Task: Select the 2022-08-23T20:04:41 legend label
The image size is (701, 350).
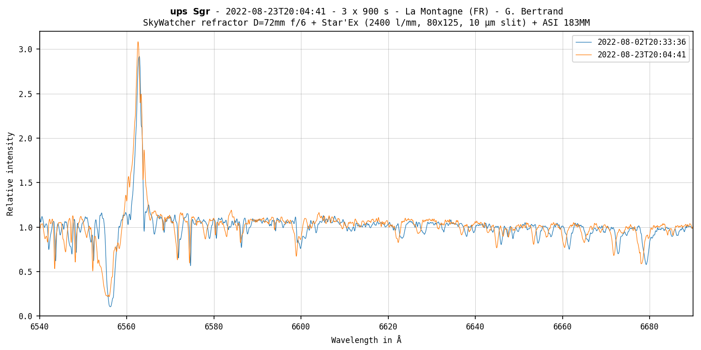Action: [x=641, y=55]
